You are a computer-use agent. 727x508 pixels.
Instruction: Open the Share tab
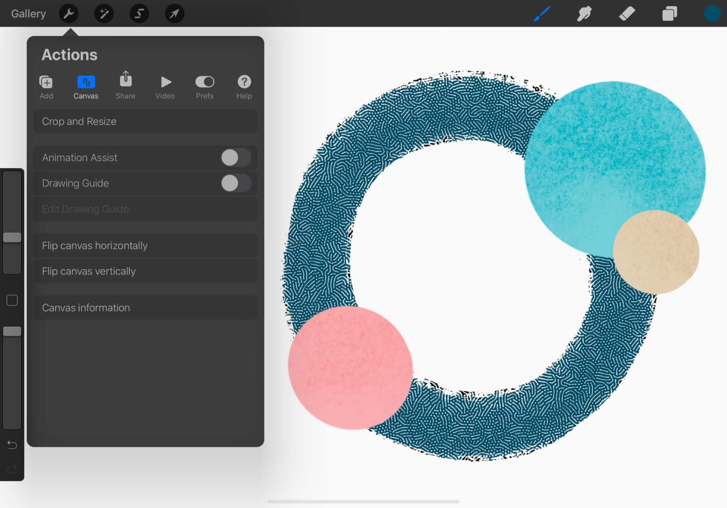click(125, 86)
